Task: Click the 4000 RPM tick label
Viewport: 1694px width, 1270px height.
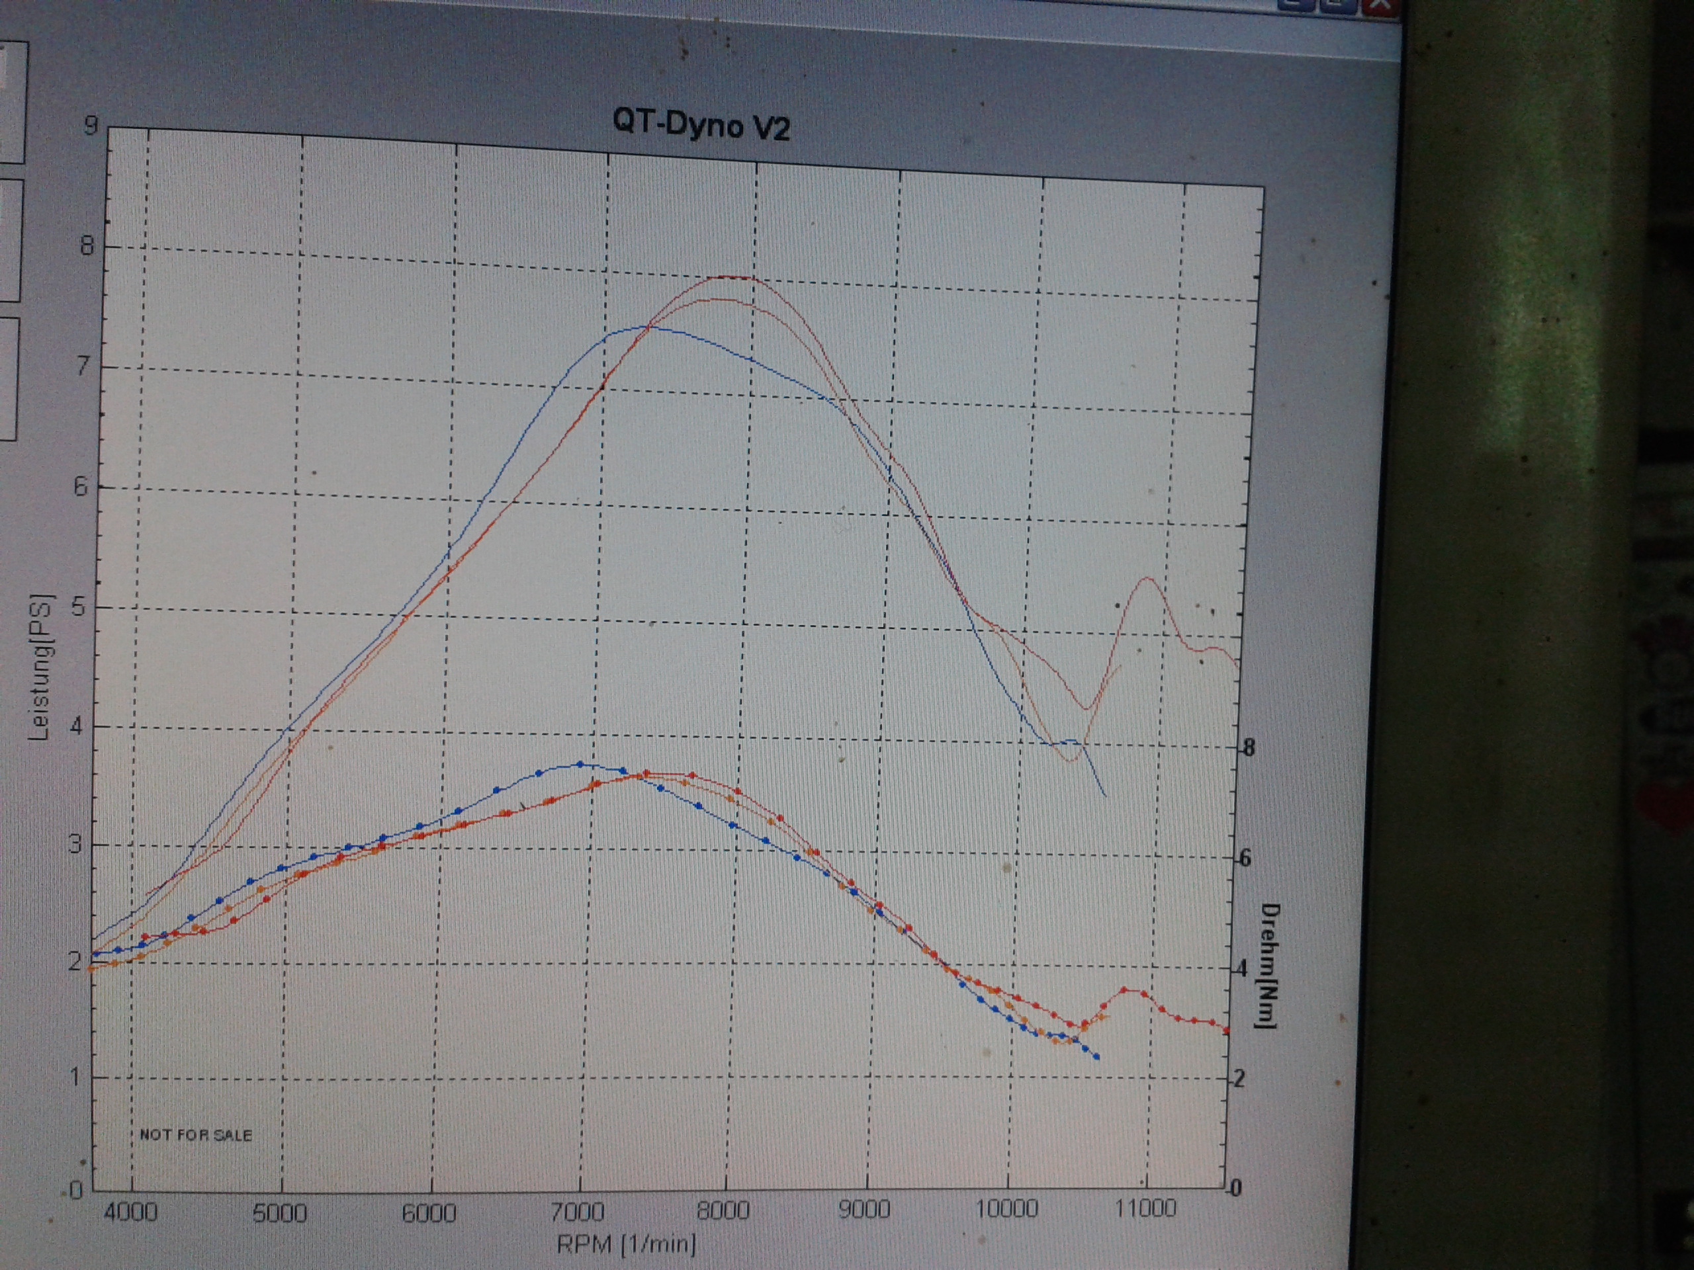Action: coord(130,1212)
